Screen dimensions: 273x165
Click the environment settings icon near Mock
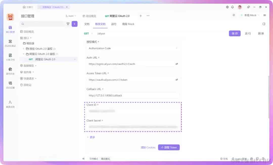coord(234,15)
